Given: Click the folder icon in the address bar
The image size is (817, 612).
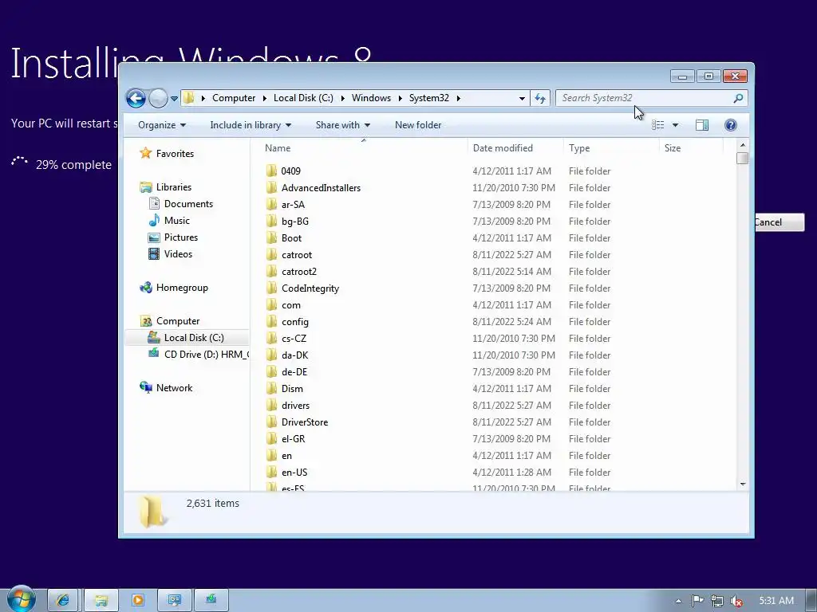Looking at the screenshot, I should coord(188,98).
